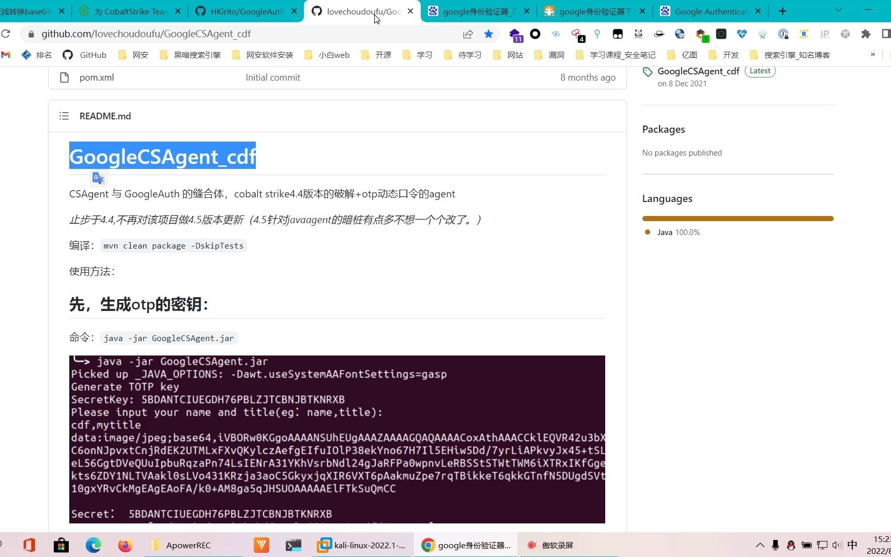Click the yellow R extension icon
891x557 pixels.
(804, 34)
